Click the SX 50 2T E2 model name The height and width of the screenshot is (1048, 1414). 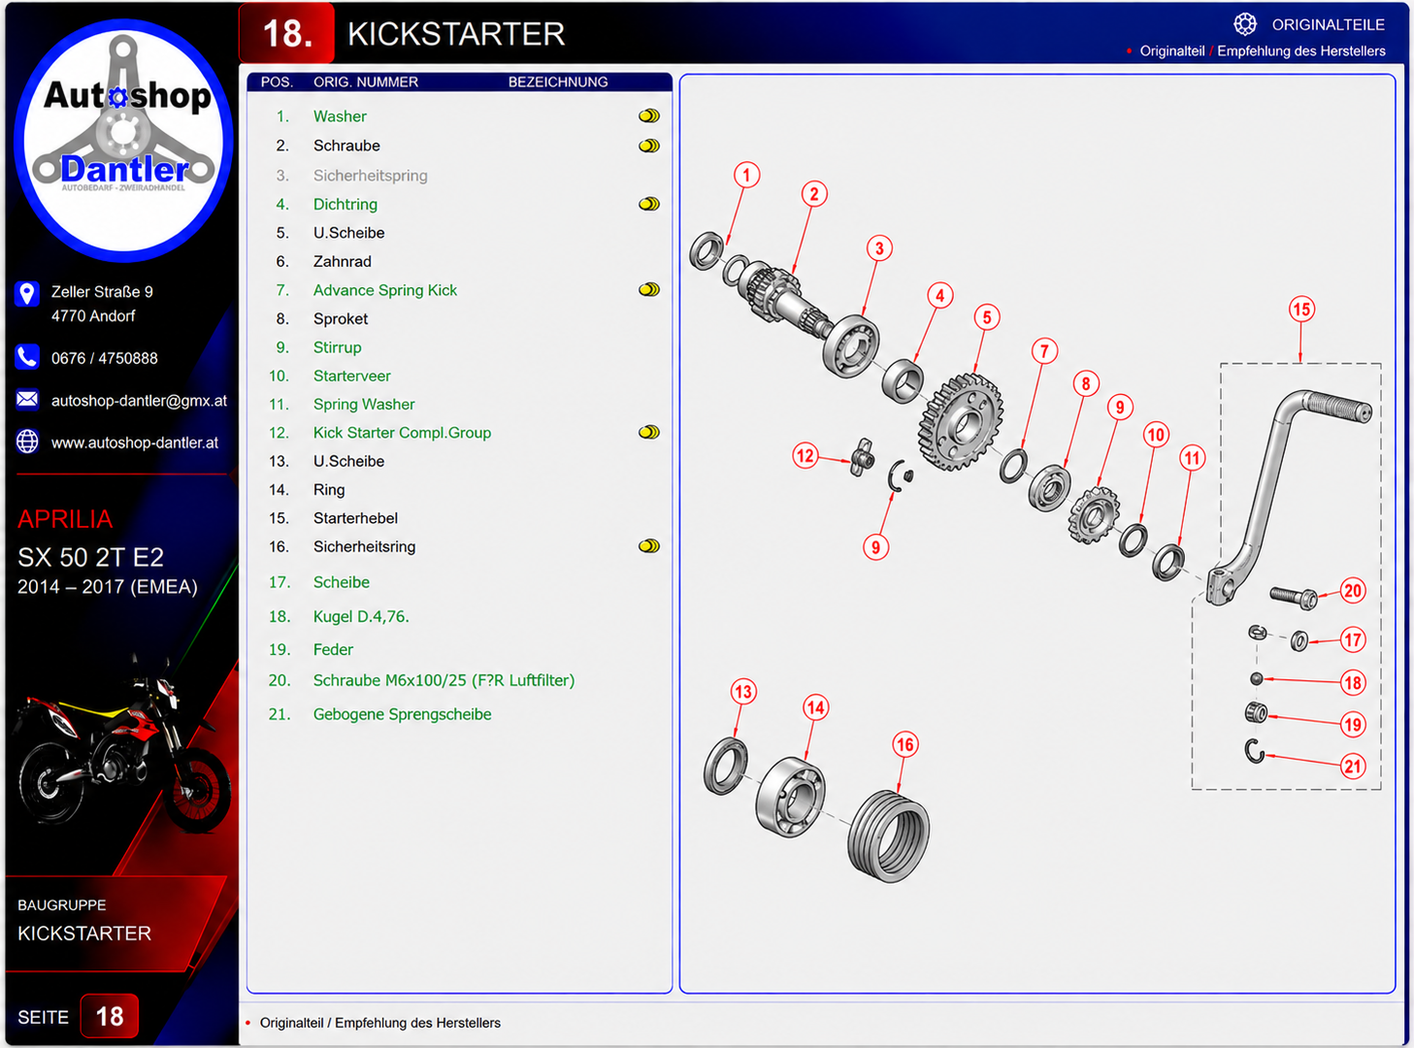90,558
